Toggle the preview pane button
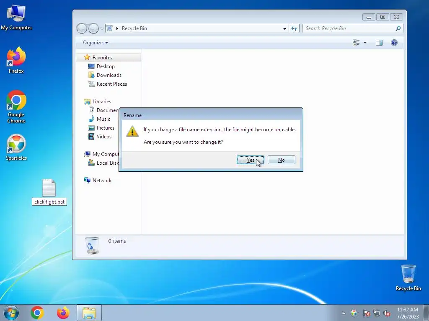 [x=379, y=43]
